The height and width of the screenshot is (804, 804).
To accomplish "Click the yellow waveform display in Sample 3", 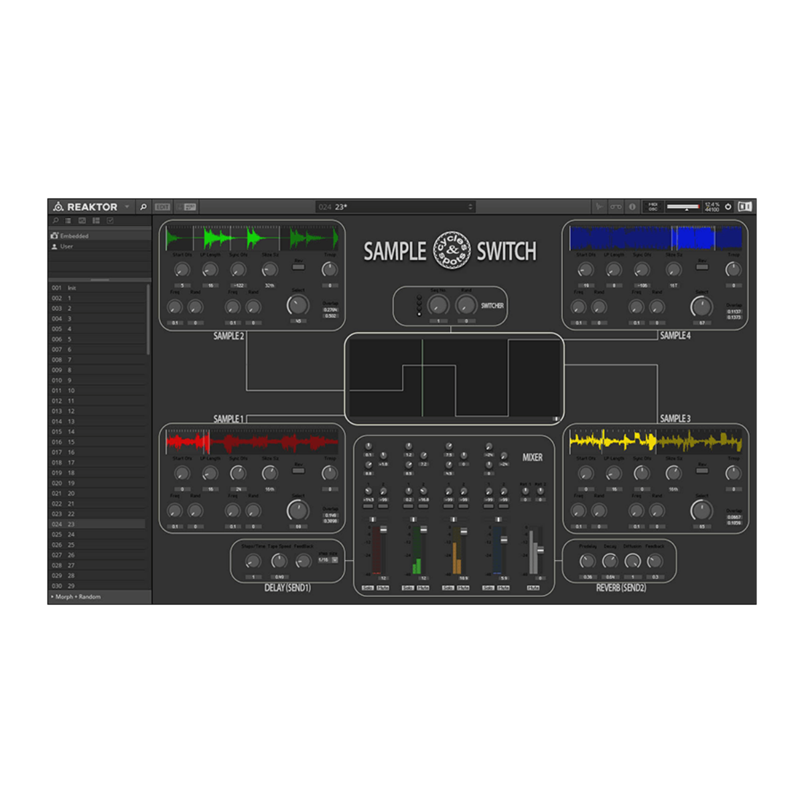I will 655,442.
